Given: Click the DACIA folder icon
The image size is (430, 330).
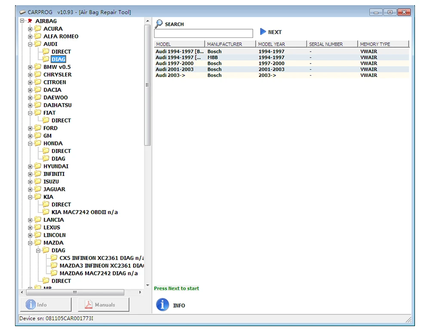Looking at the screenshot, I should (38, 90).
